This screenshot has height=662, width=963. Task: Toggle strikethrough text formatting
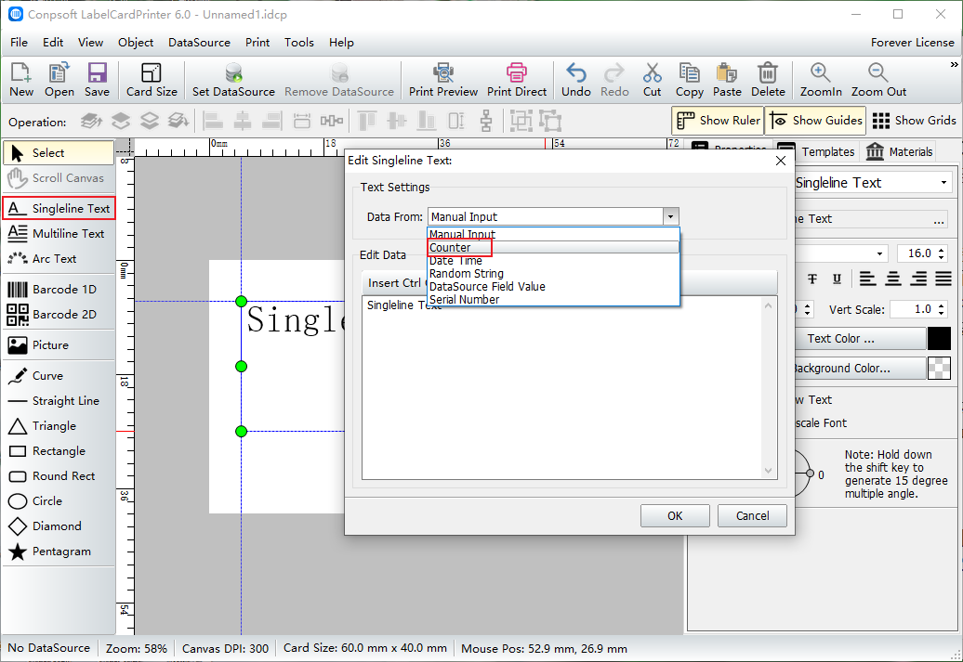811,279
